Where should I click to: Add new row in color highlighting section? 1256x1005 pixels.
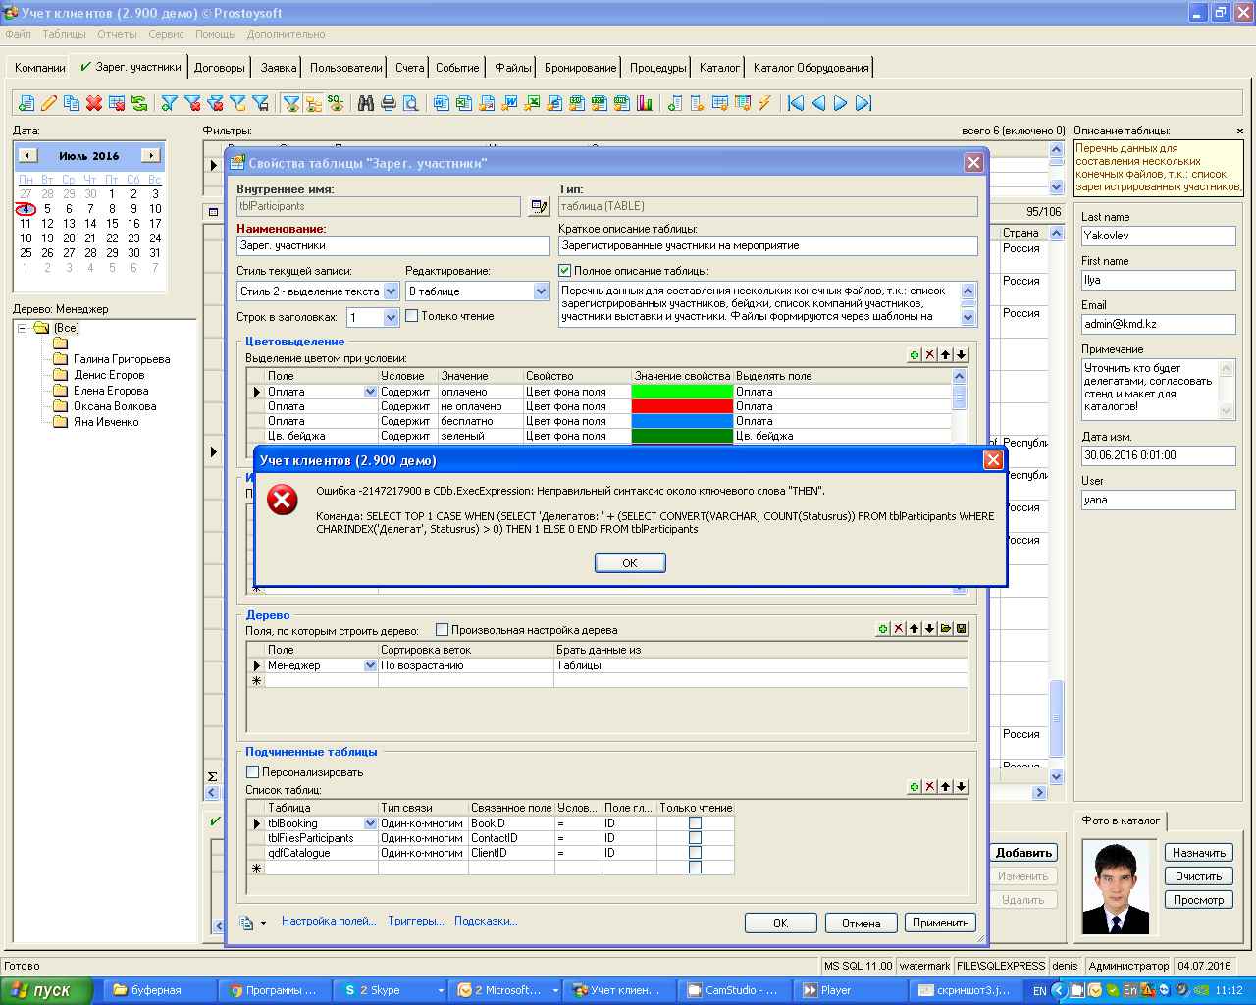(915, 355)
